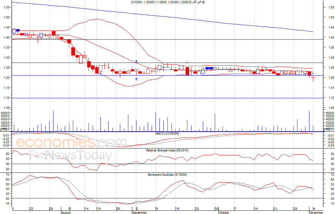The width and height of the screenshot is (335, 214).
Task: Click the 1.55 label on the left price axis
Action: point(7,7)
